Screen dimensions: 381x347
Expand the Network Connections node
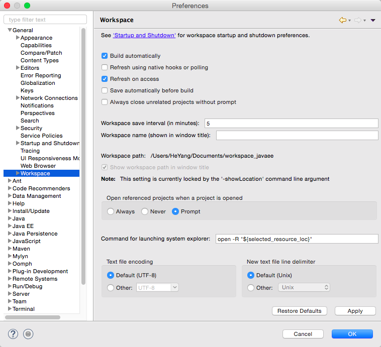(x=18, y=98)
